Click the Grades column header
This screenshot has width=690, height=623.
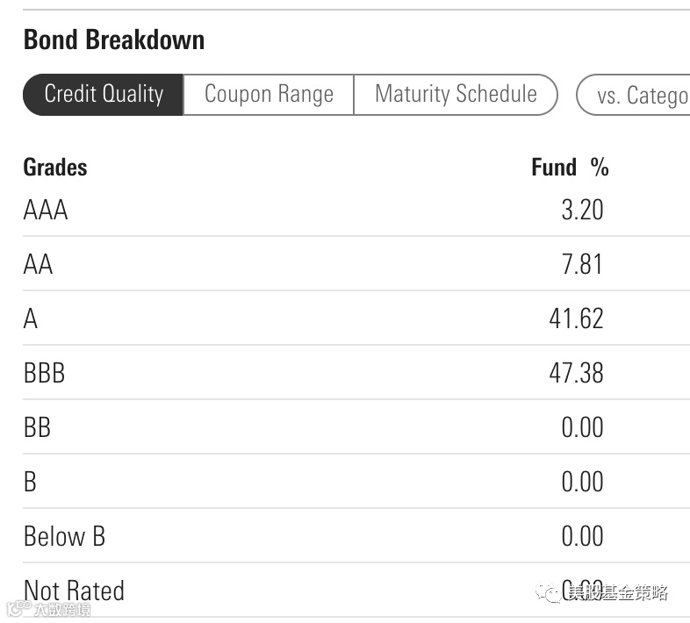55,167
